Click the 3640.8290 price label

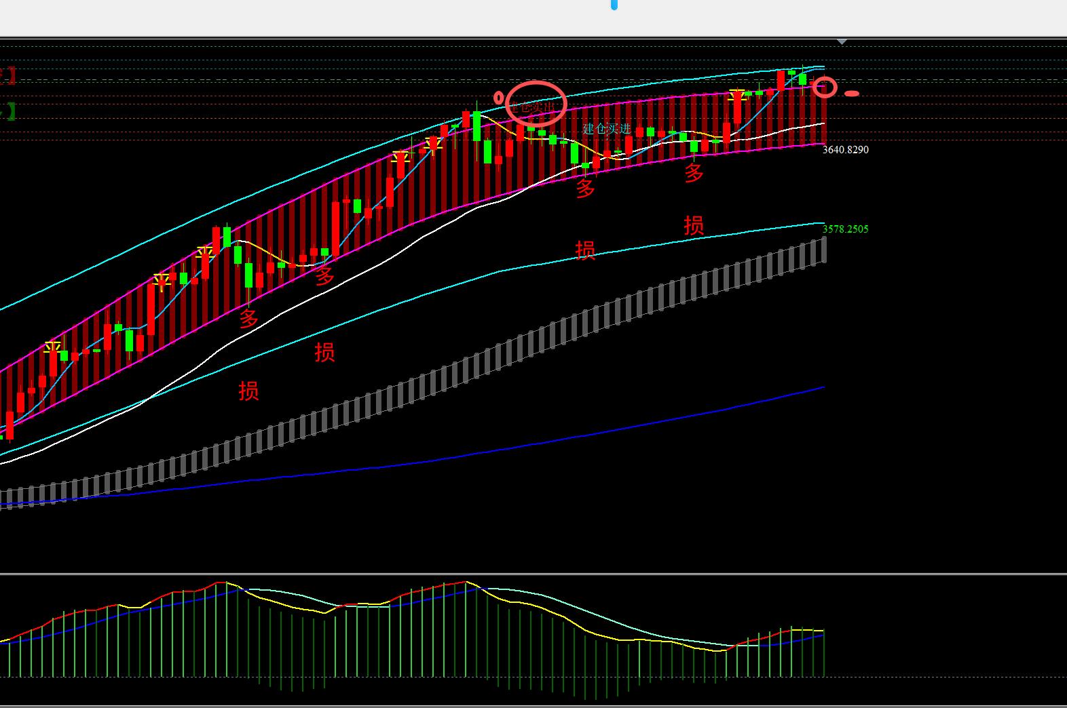click(x=845, y=150)
